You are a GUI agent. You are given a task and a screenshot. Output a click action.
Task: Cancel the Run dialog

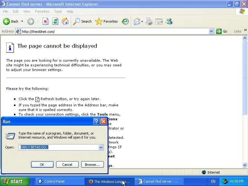point(67,165)
